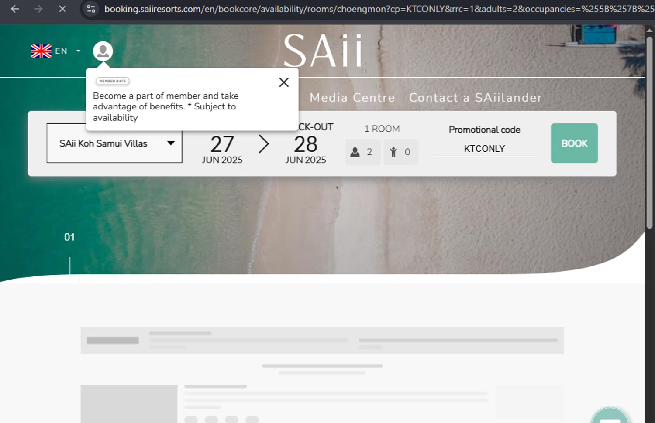The width and height of the screenshot is (655, 423).
Task: Click the member benefits tooltip text
Action: click(x=166, y=107)
